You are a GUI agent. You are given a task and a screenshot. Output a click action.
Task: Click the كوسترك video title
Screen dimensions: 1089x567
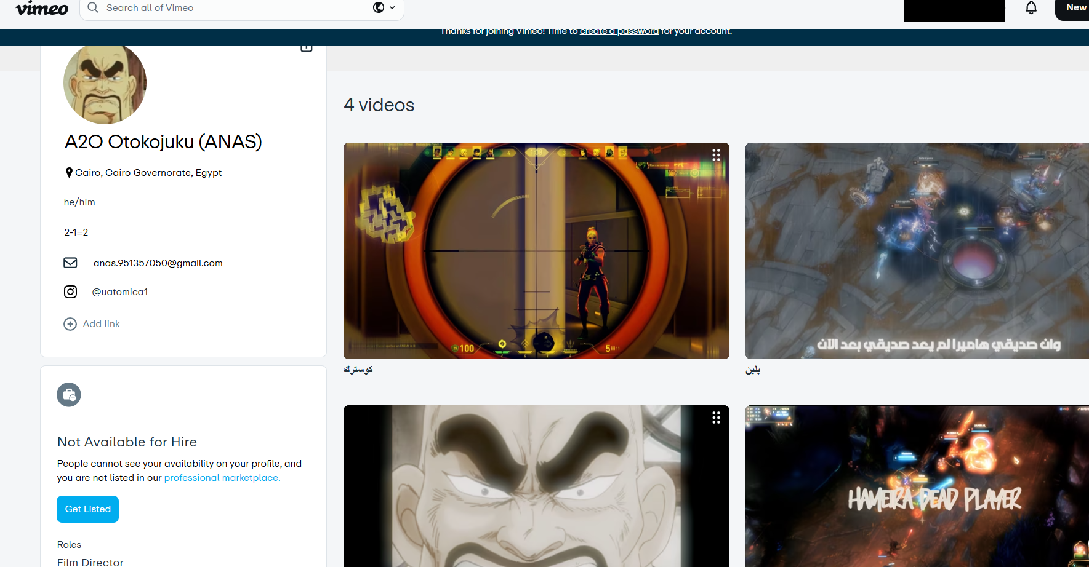tap(358, 370)
